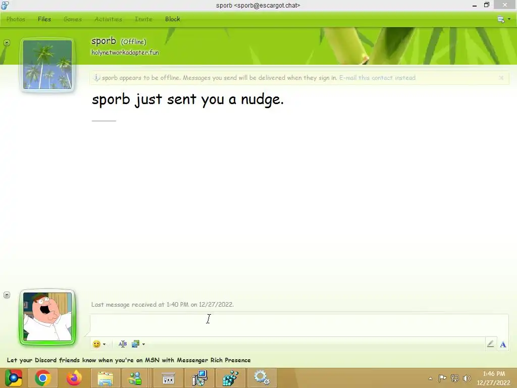This screenshot has width=517, height=388.
Task: Open the Games menu item
Action: pos(73,19)
